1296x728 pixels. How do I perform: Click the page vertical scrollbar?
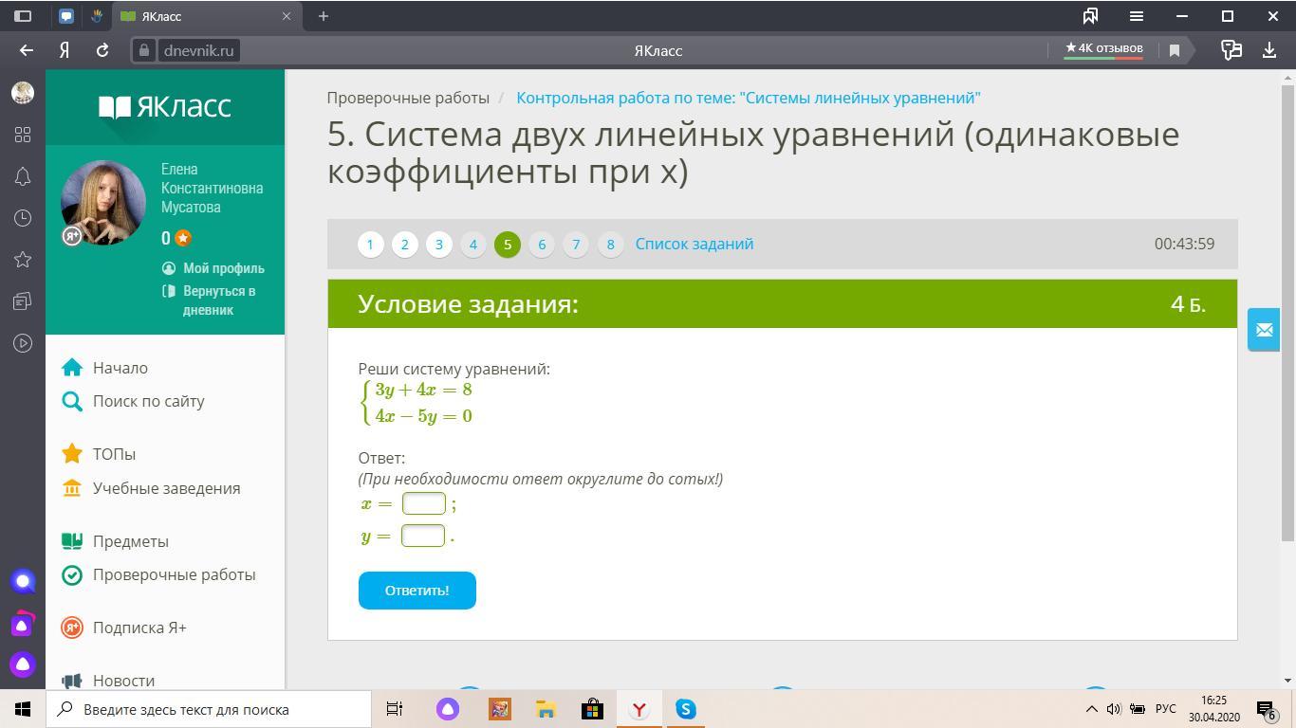coord(1287,313)
